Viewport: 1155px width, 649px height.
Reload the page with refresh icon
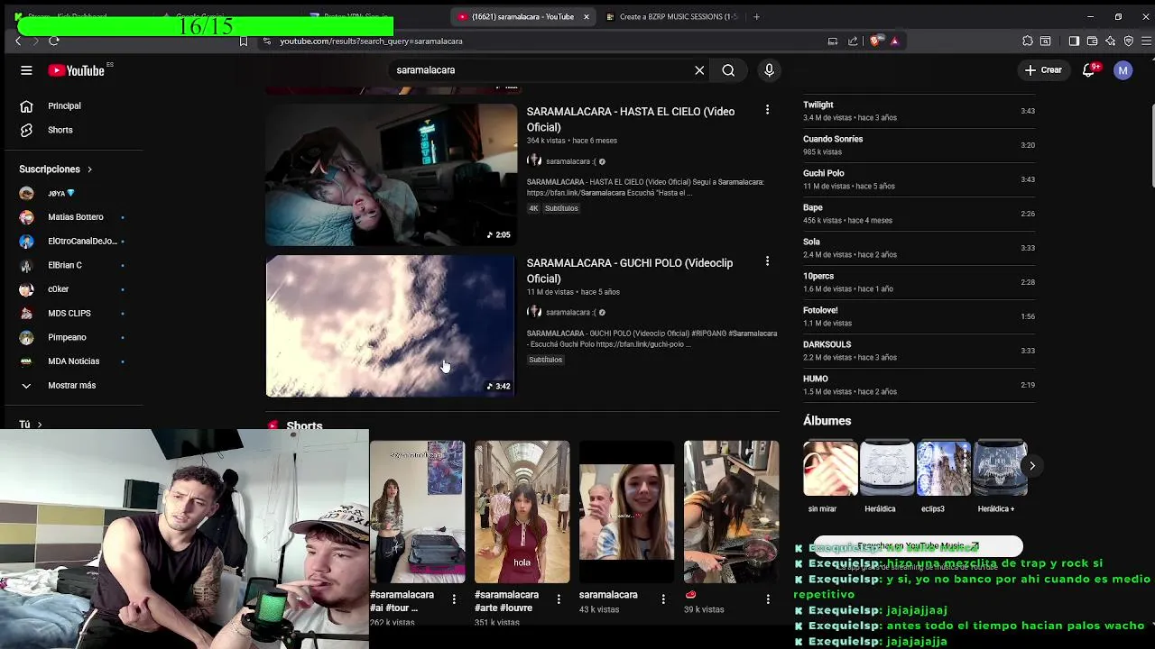(x=54, y=41)
